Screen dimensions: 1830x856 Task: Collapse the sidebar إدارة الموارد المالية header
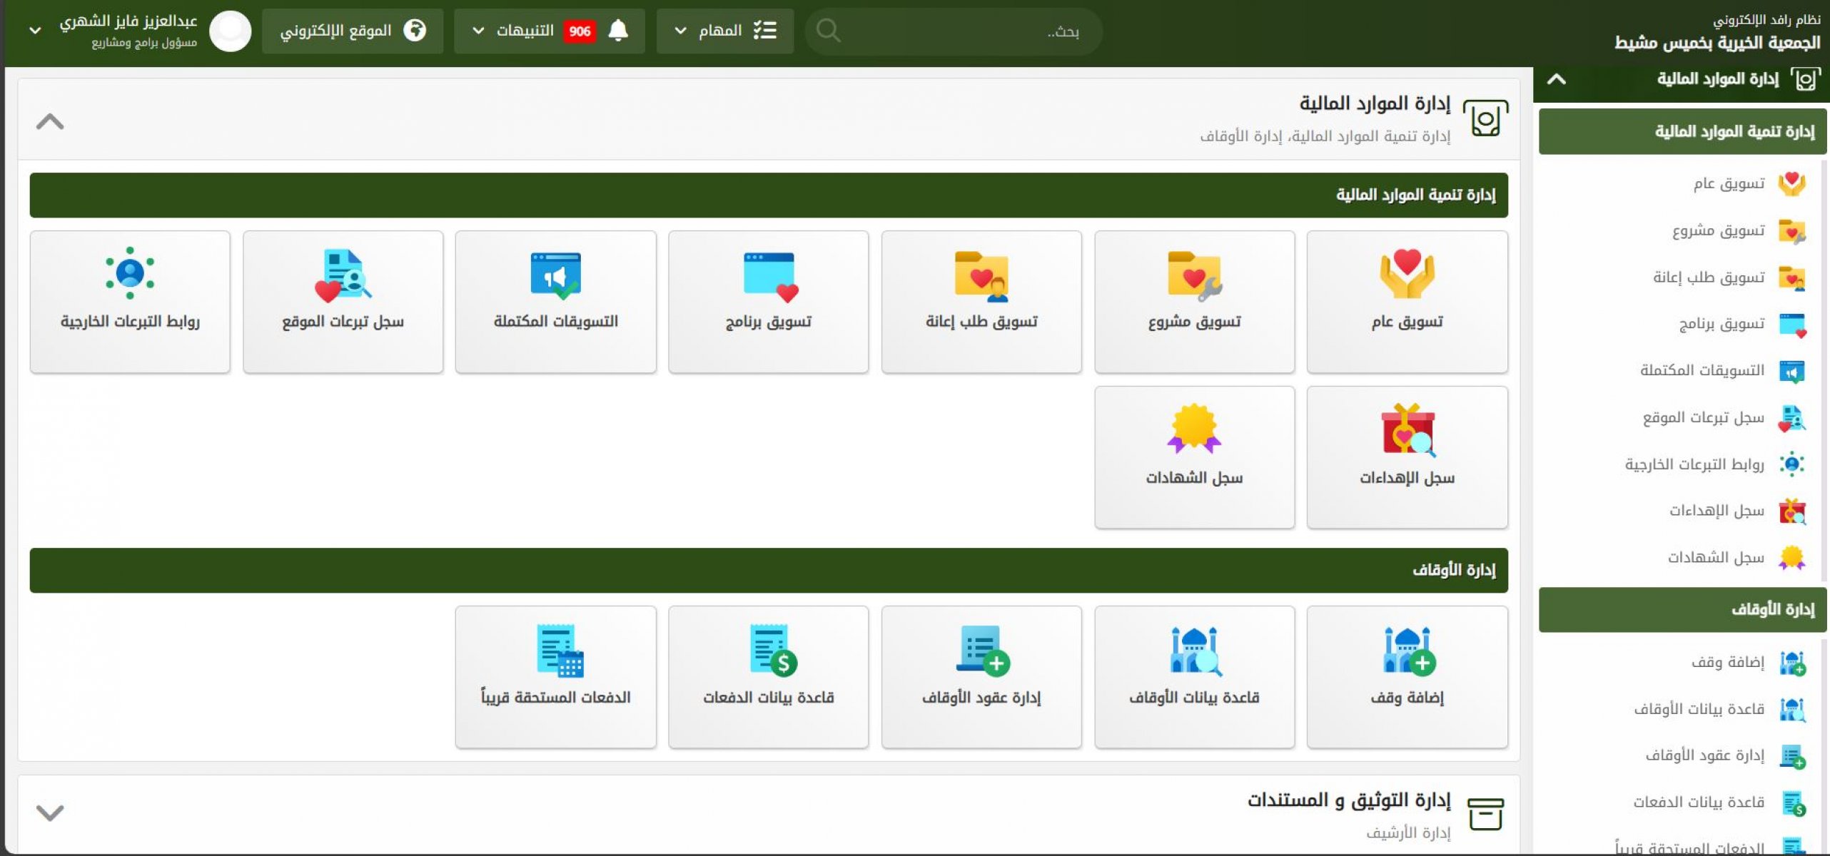point(1556,79)
